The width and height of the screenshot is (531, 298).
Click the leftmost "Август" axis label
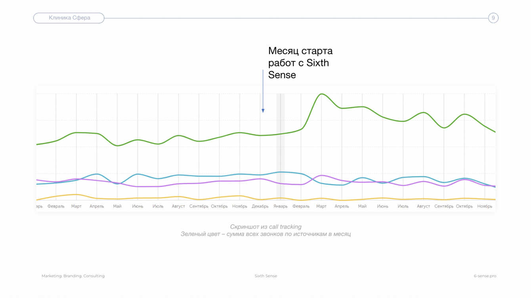(179, 206)
